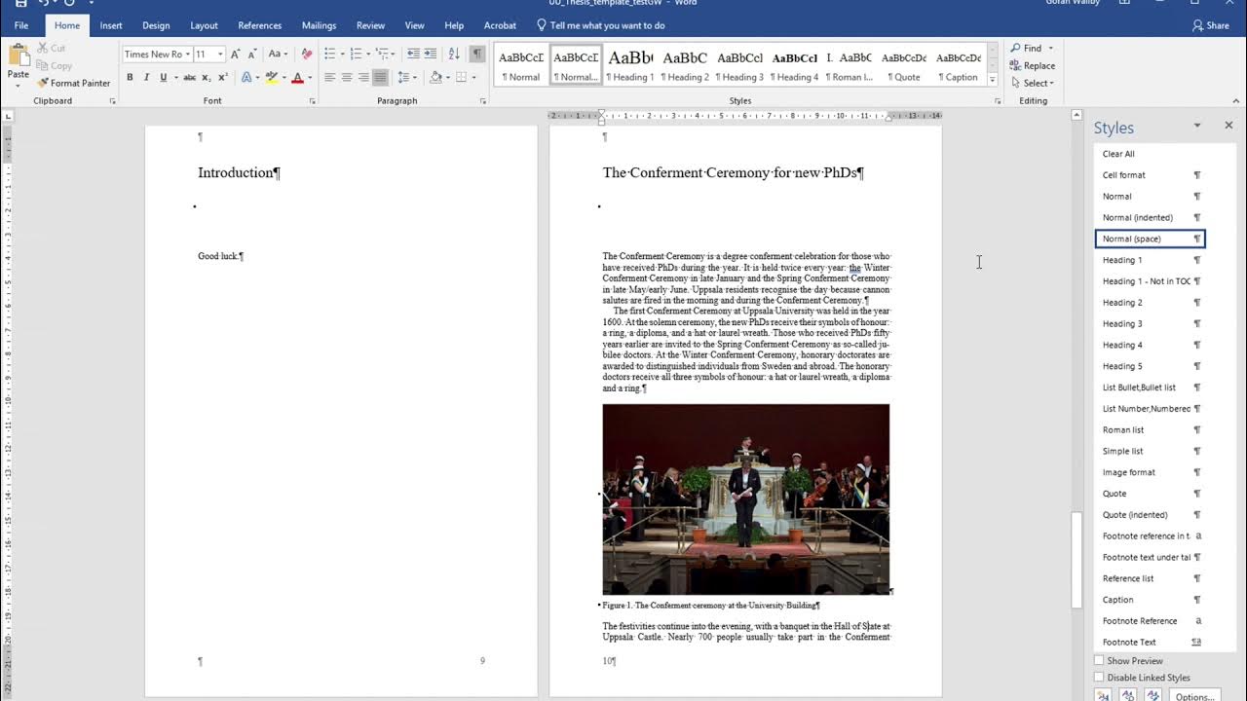Decrease the paragraph indent

tap(413, 54)
